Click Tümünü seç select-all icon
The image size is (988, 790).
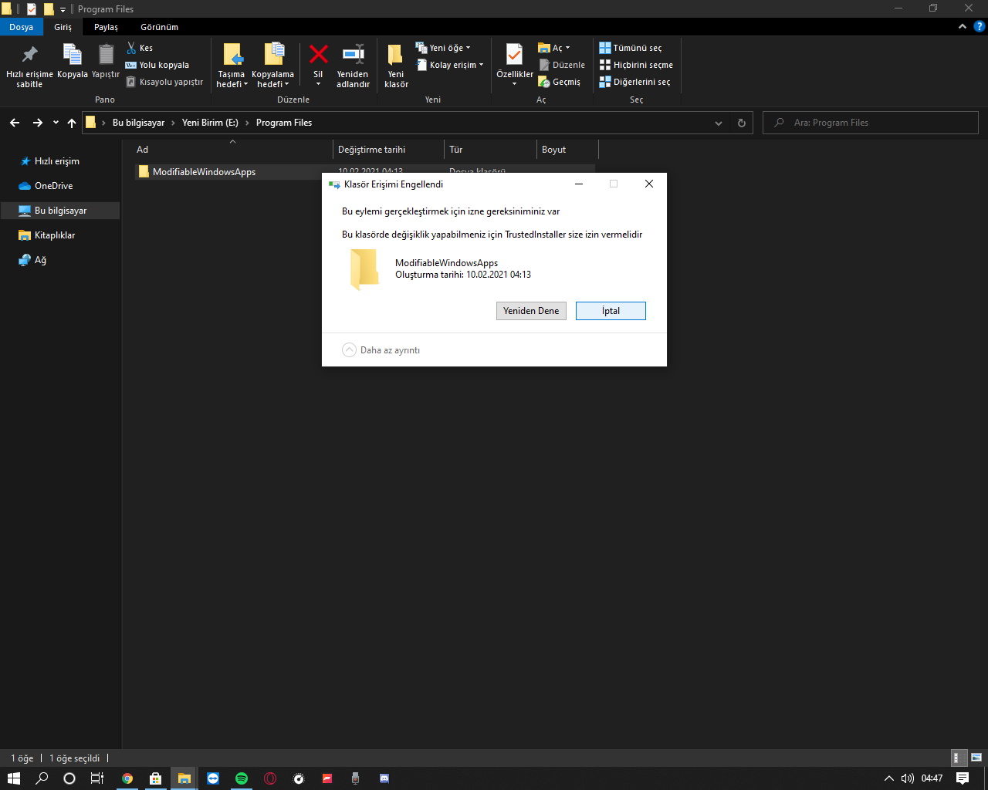tap(605, 48)
